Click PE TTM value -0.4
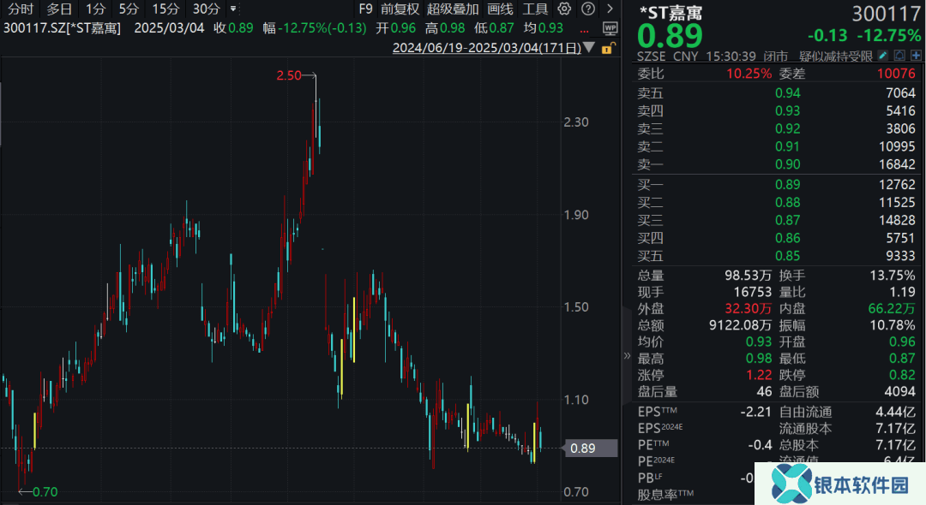Image resolution: width=926 pixels, height=505 pixels. coord(760,445)
